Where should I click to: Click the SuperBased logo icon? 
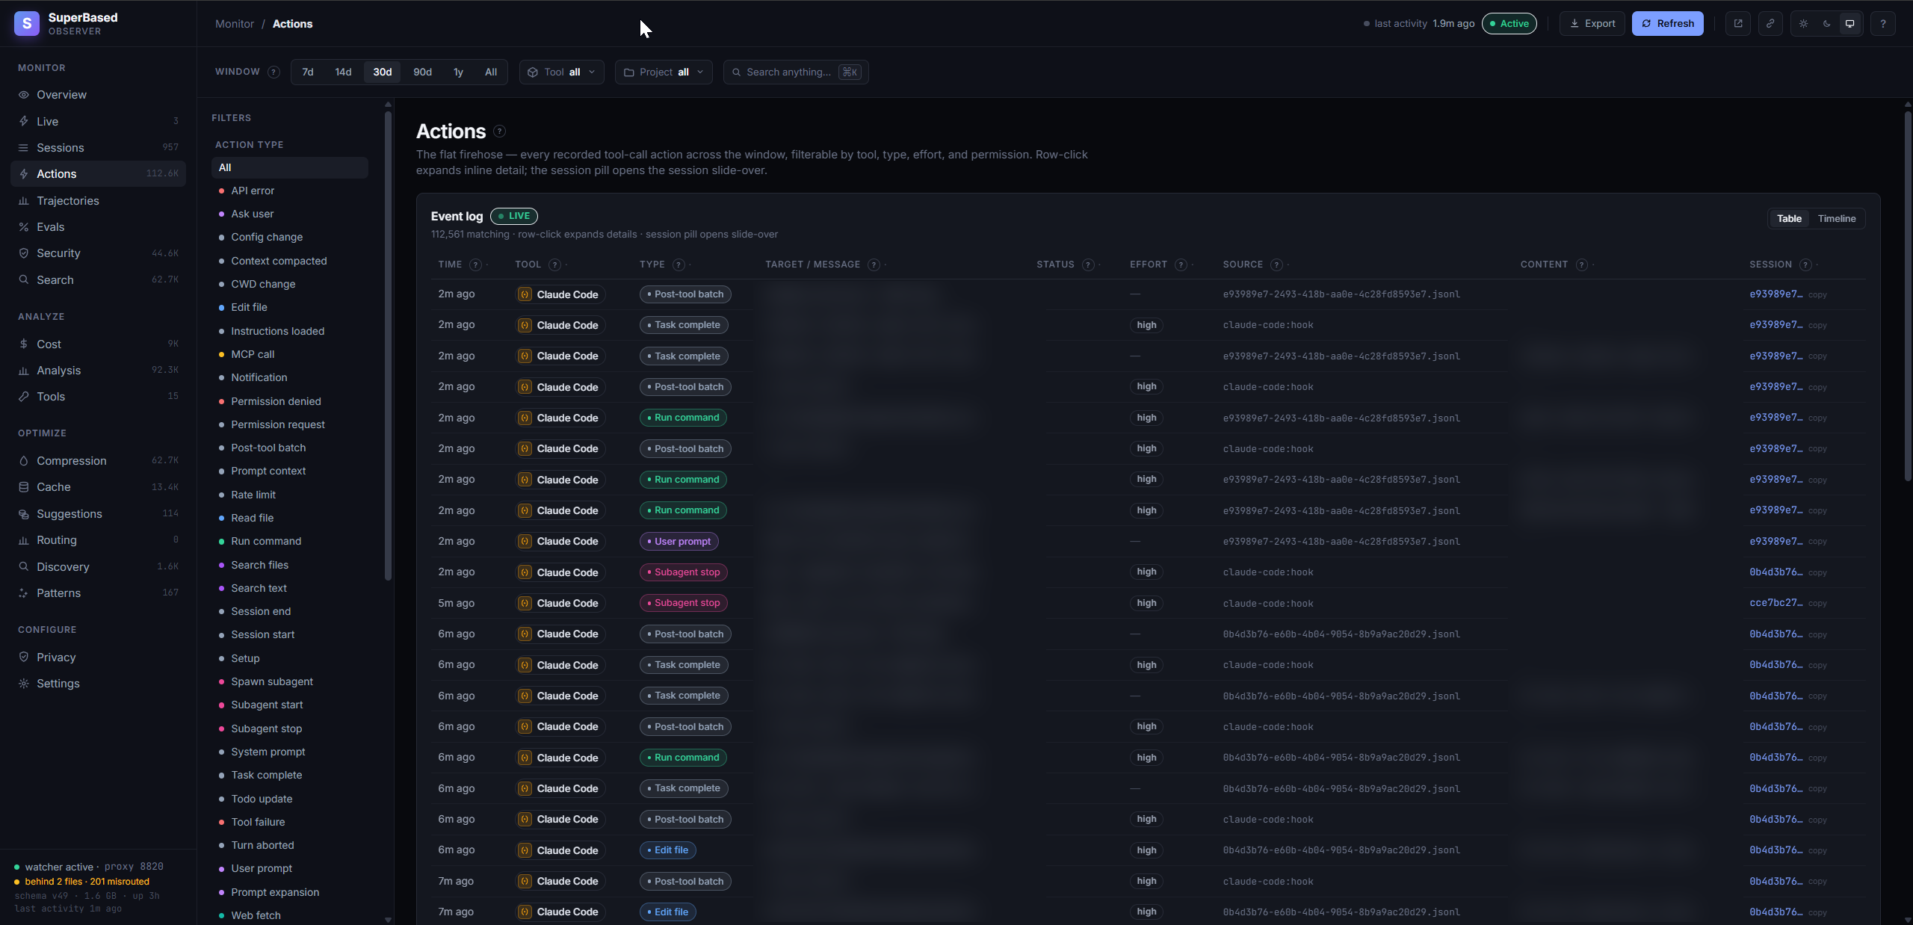(x=27, y=24)
